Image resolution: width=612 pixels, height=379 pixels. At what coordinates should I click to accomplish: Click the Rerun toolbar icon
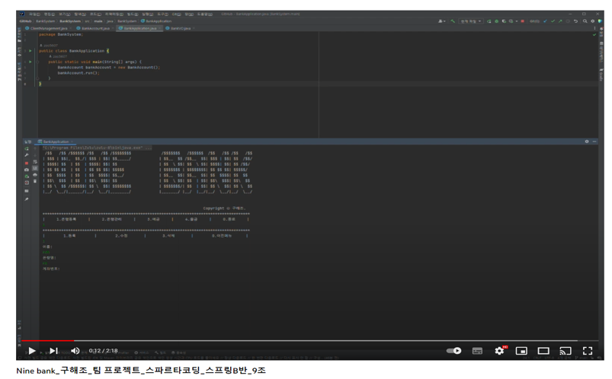click(x=489, y=21)
